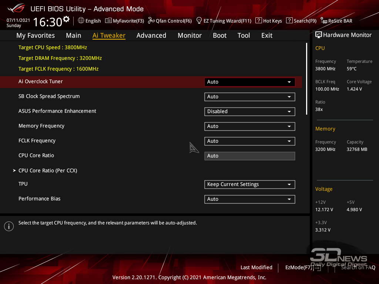Start EZ Tuning Wizard(F11)
Viewport: 379px width, 284px height.
224,21
